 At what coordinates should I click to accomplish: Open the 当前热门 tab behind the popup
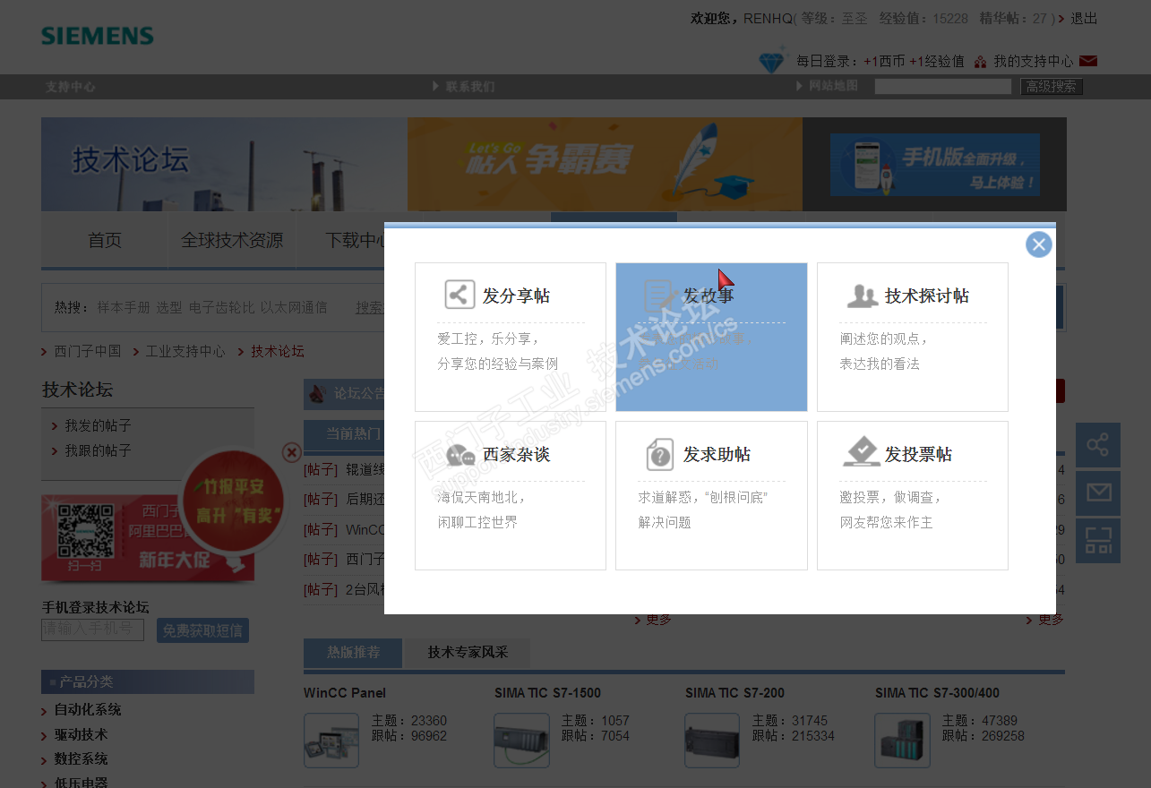coord(344,433)
